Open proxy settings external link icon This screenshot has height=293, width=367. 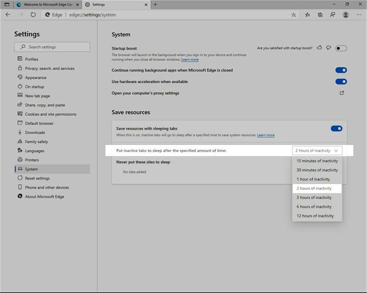tap(342, 93)
